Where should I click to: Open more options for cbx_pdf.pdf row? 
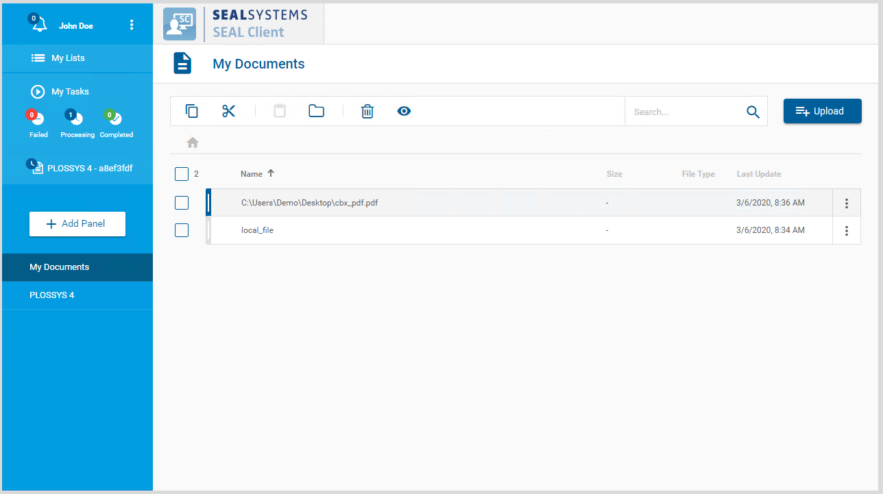point(847,203)
